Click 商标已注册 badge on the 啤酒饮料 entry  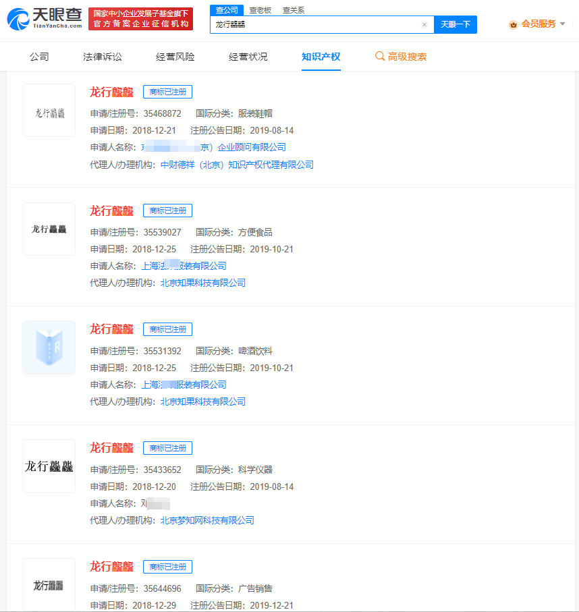(x=167, y=329)
